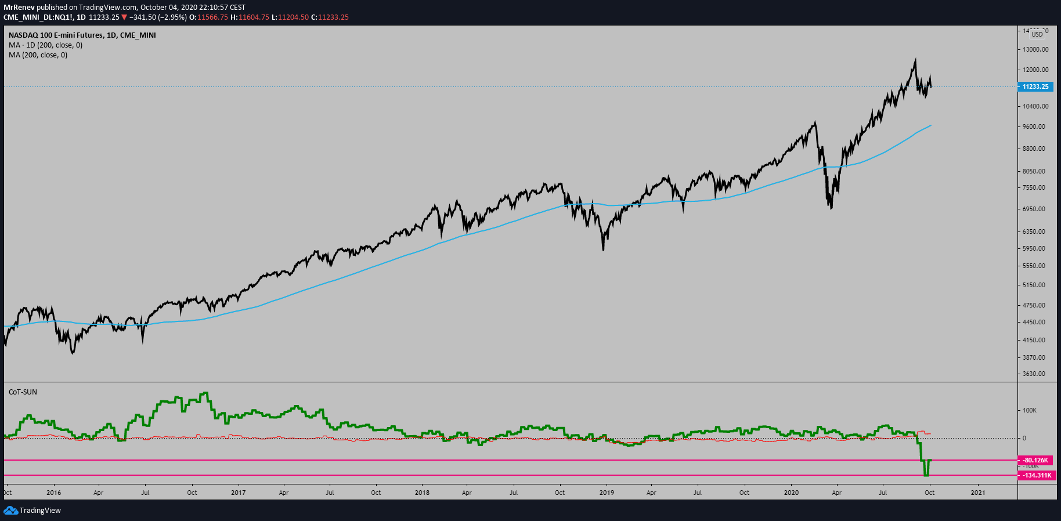Open author MrRenev's name in the header
The image size is (1061, 521).
19,8
